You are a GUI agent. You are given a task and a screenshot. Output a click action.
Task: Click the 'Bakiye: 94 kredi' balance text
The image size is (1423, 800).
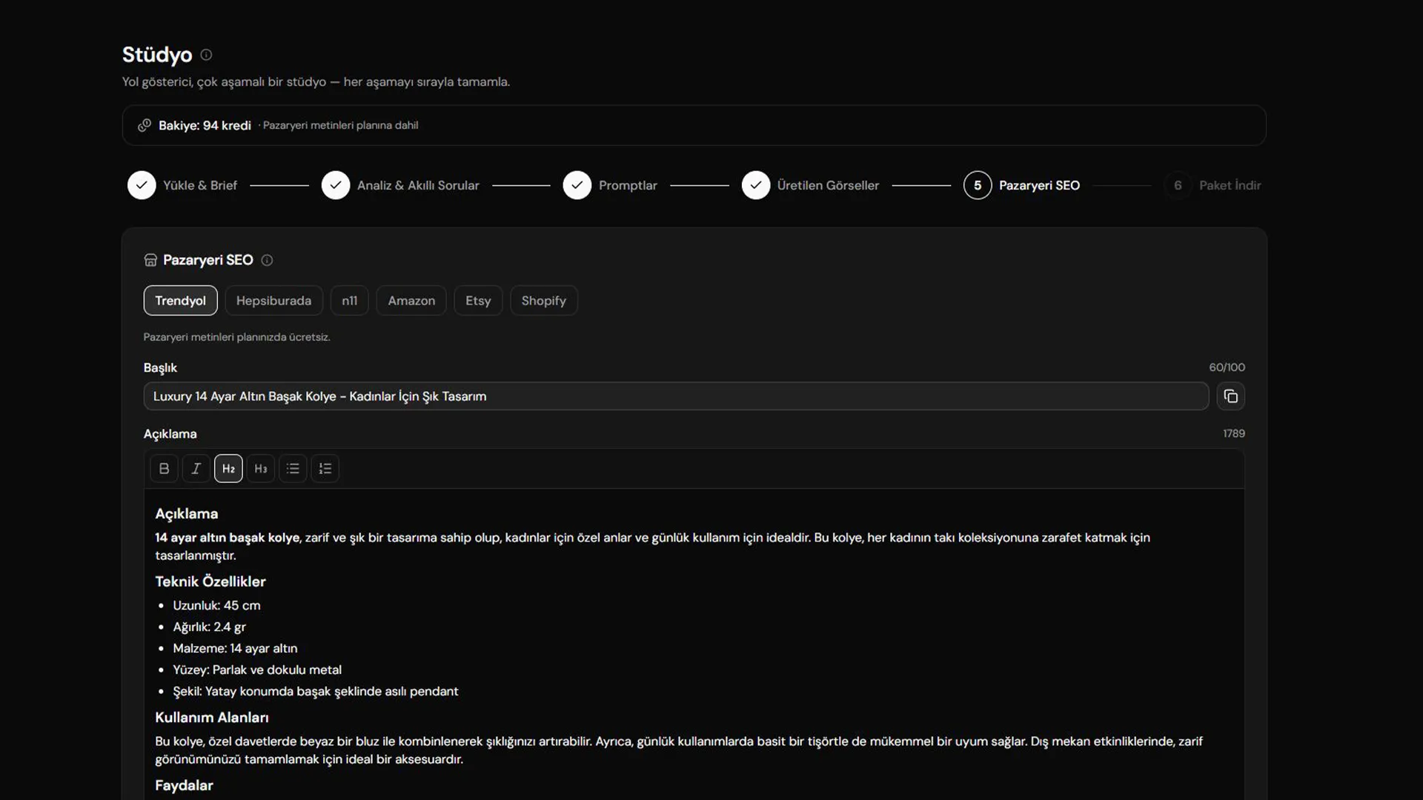(x=205, y=125)
